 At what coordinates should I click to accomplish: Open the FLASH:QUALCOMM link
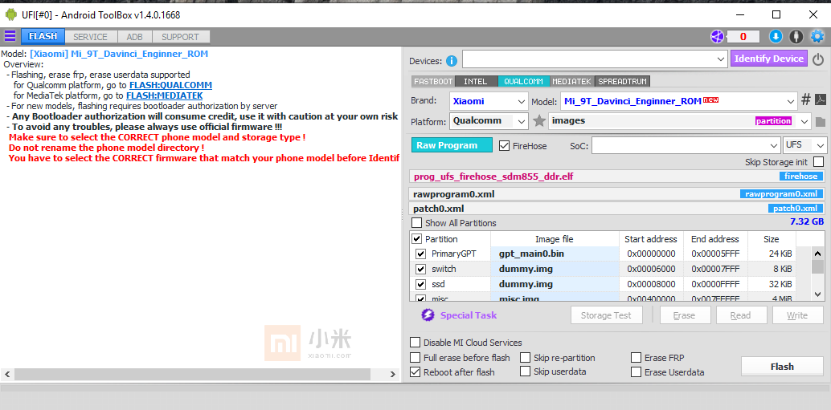pos(170,85)
